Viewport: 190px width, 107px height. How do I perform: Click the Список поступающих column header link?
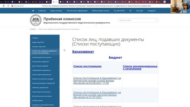click(x=87, y=66)
